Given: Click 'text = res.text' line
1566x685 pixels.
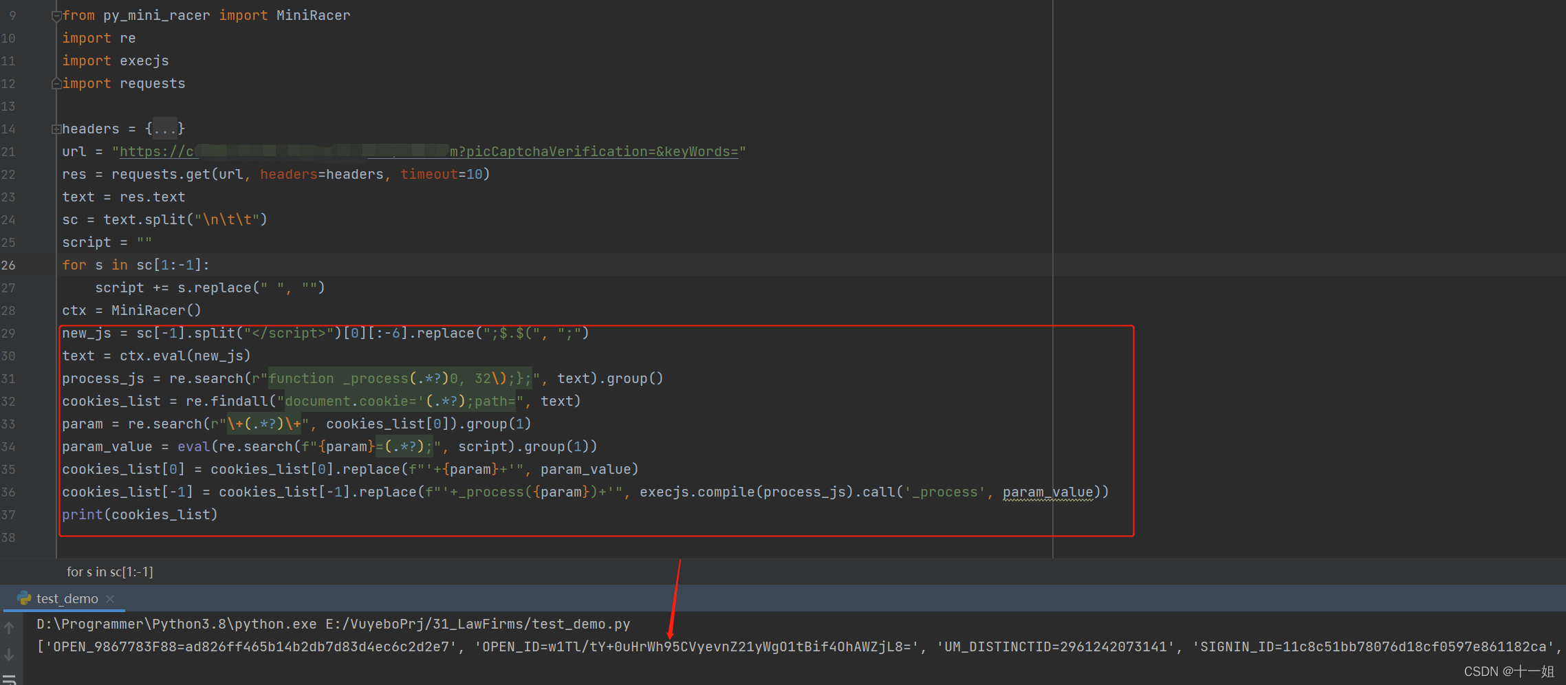Looking at the screenshot, I should coord(124,197).
